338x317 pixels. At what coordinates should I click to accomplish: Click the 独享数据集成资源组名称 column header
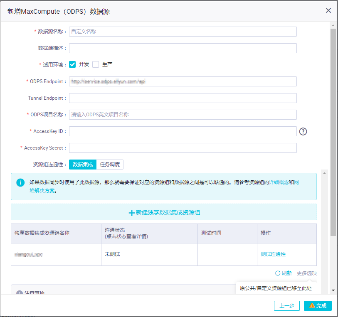[x=56, y=233]
